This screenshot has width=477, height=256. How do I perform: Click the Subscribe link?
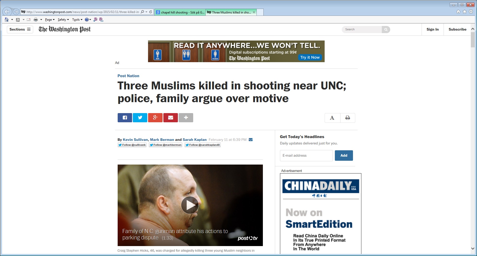click(x=457, y=29)
